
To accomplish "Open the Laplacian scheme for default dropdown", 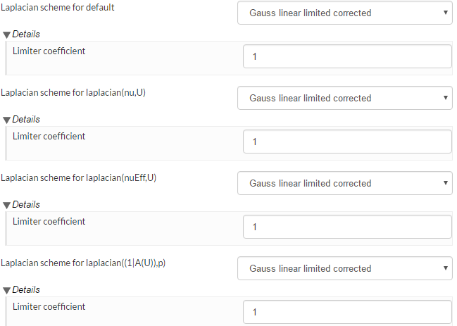I will [x=344, y=13].
